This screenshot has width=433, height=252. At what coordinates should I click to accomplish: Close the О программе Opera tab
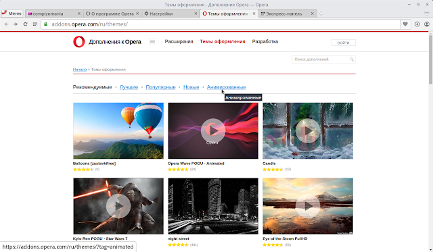coord(137,14)
